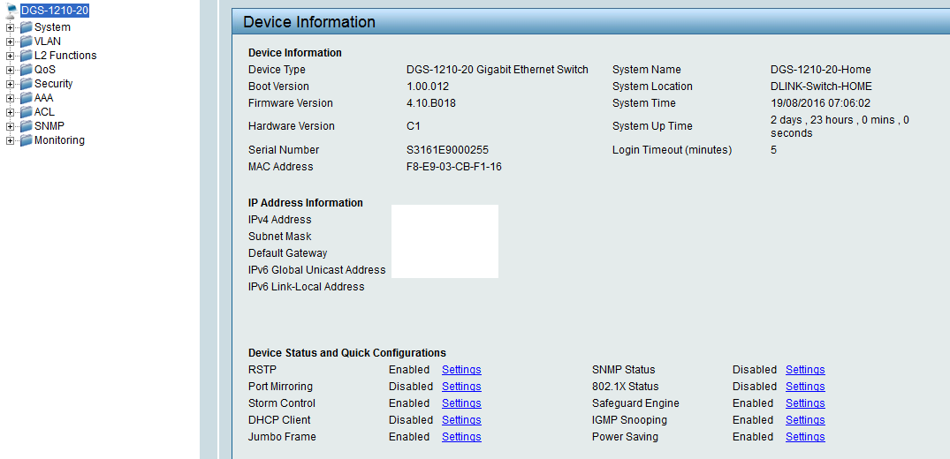Open the DHCP Client Settings link

point(461,419)
